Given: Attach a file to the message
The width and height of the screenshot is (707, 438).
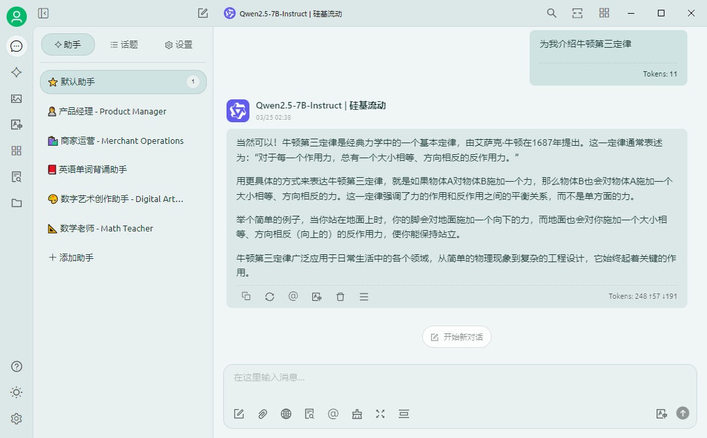Looking at the screenshot, I should (263, 414).
